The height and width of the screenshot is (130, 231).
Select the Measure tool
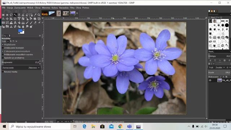[3, 19]
